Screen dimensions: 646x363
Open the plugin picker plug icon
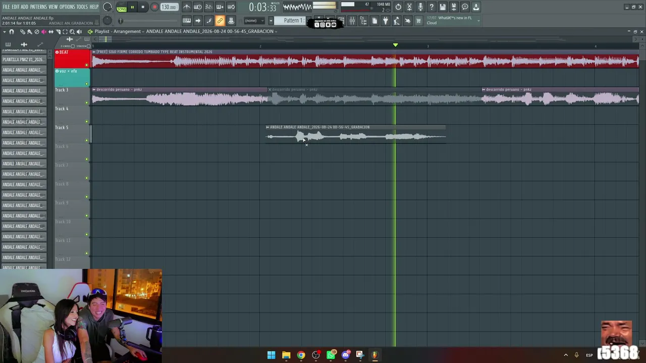pyautogui.click(x=386, y=21)
